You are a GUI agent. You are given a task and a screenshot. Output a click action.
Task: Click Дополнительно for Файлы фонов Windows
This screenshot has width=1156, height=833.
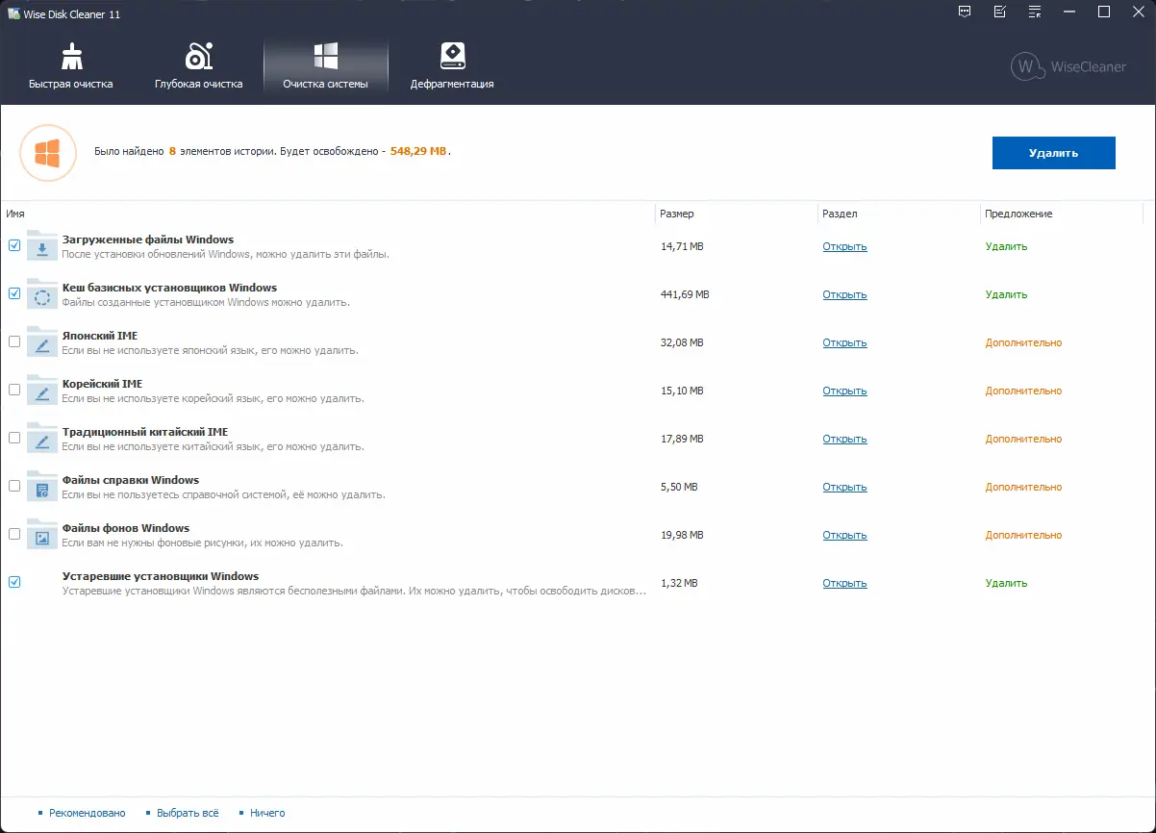(1023, 535)
